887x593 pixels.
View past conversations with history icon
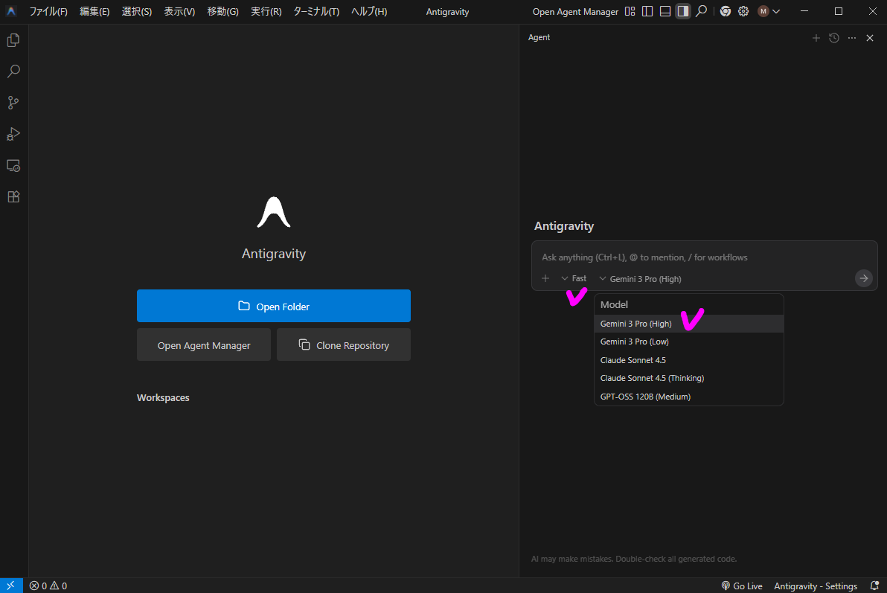(x=834, y=38)
